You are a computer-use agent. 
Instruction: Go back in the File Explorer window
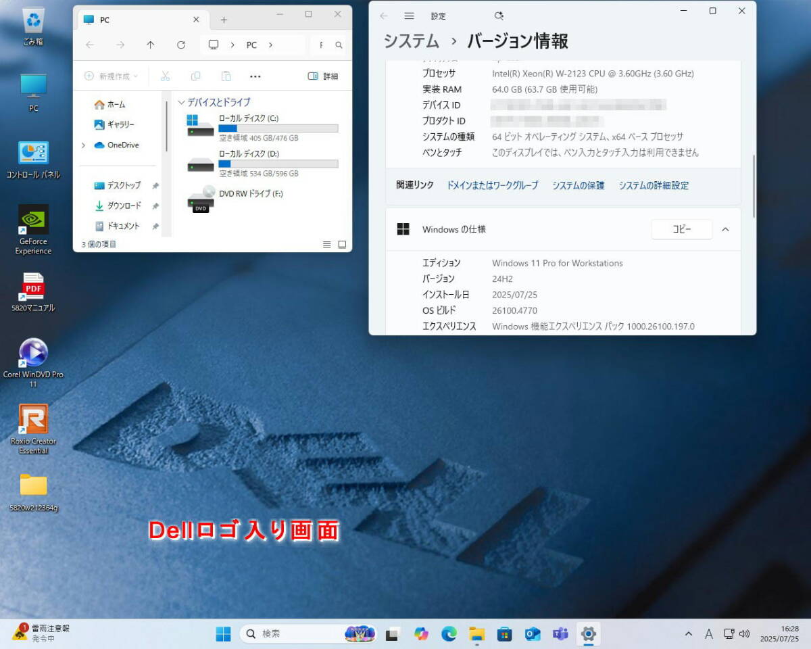click(90, 45)
